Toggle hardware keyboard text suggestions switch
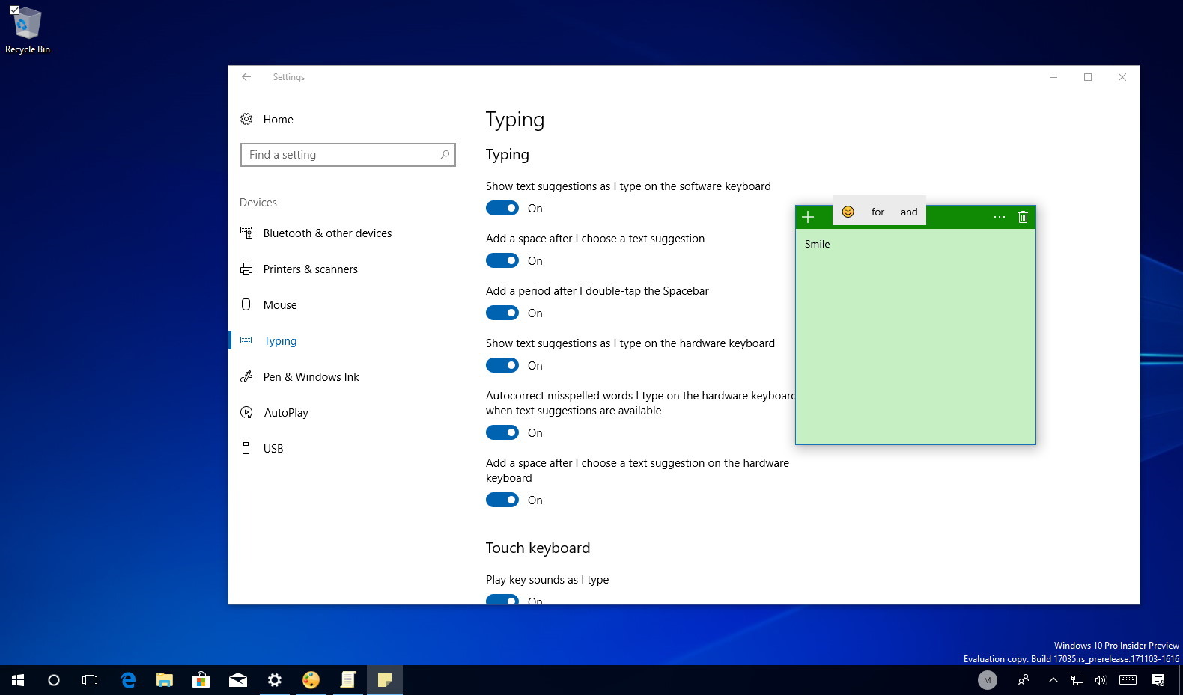This screenshot has height=695, width=1183. point(502,365)
